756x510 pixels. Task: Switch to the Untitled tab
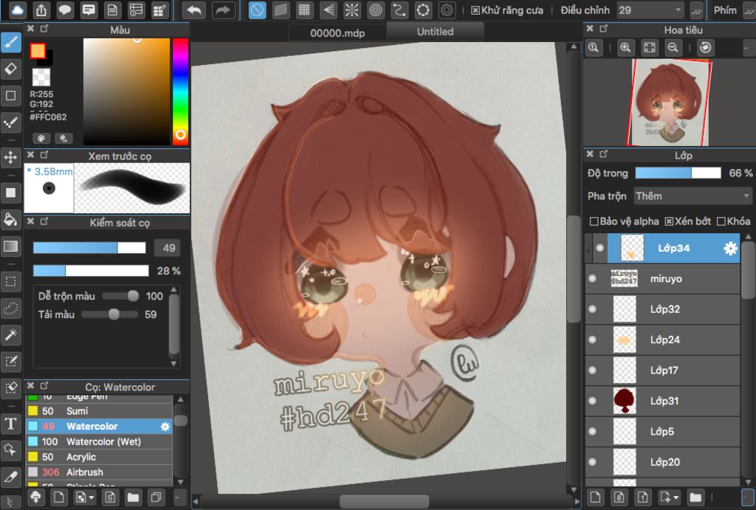[435, 32]
